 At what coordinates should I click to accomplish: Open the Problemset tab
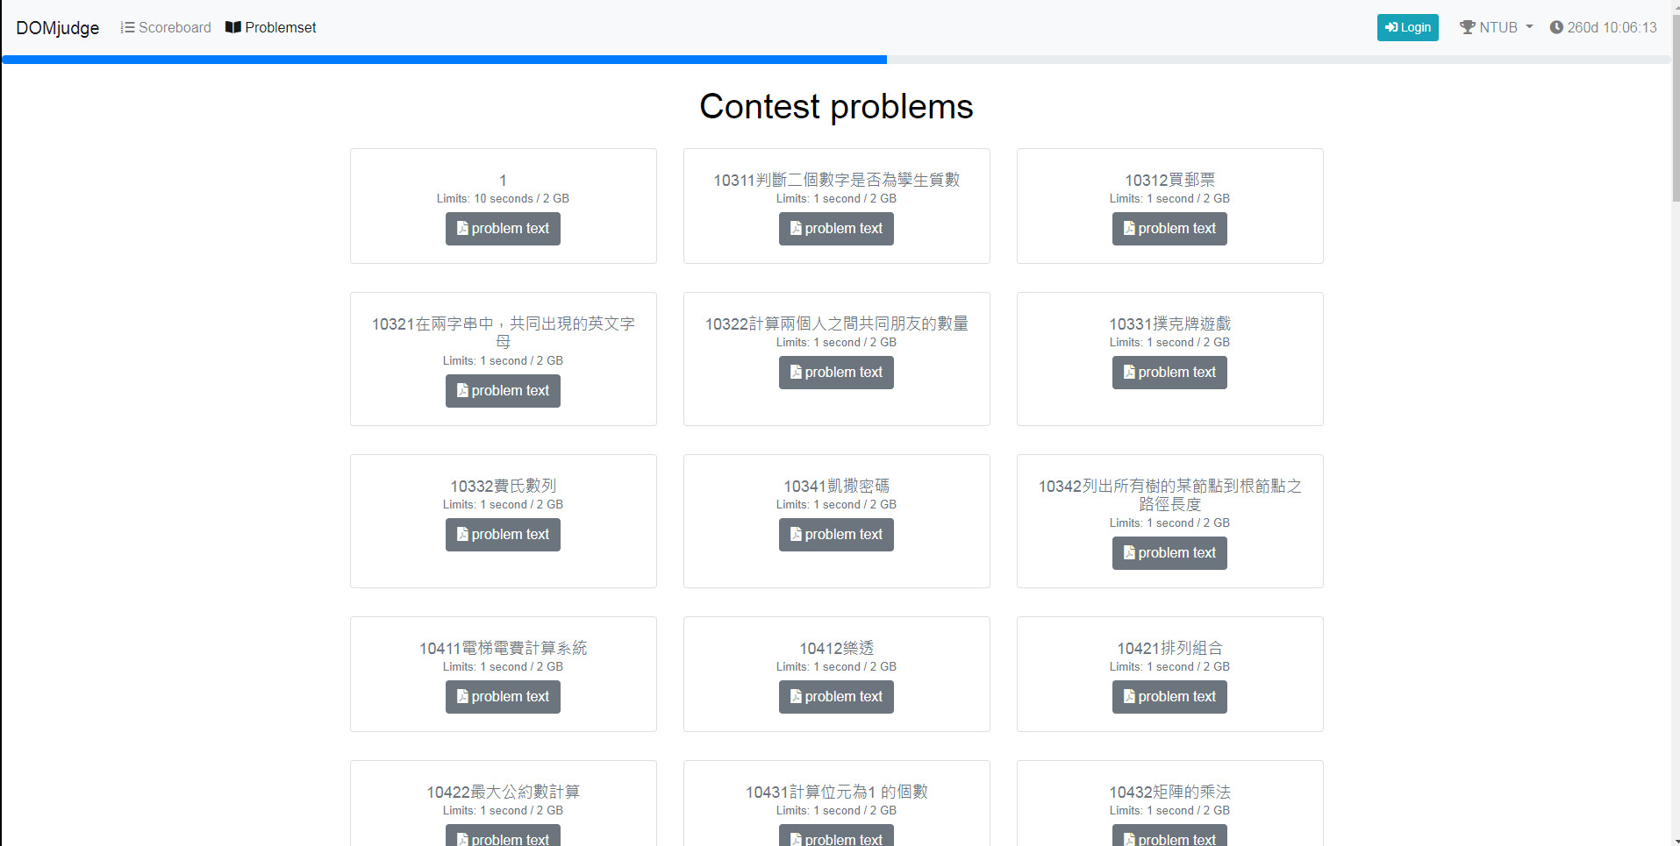pos(280,27)
